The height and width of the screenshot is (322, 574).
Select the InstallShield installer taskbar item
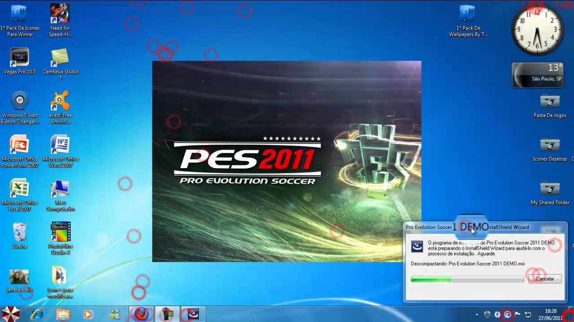pos(193,314)
